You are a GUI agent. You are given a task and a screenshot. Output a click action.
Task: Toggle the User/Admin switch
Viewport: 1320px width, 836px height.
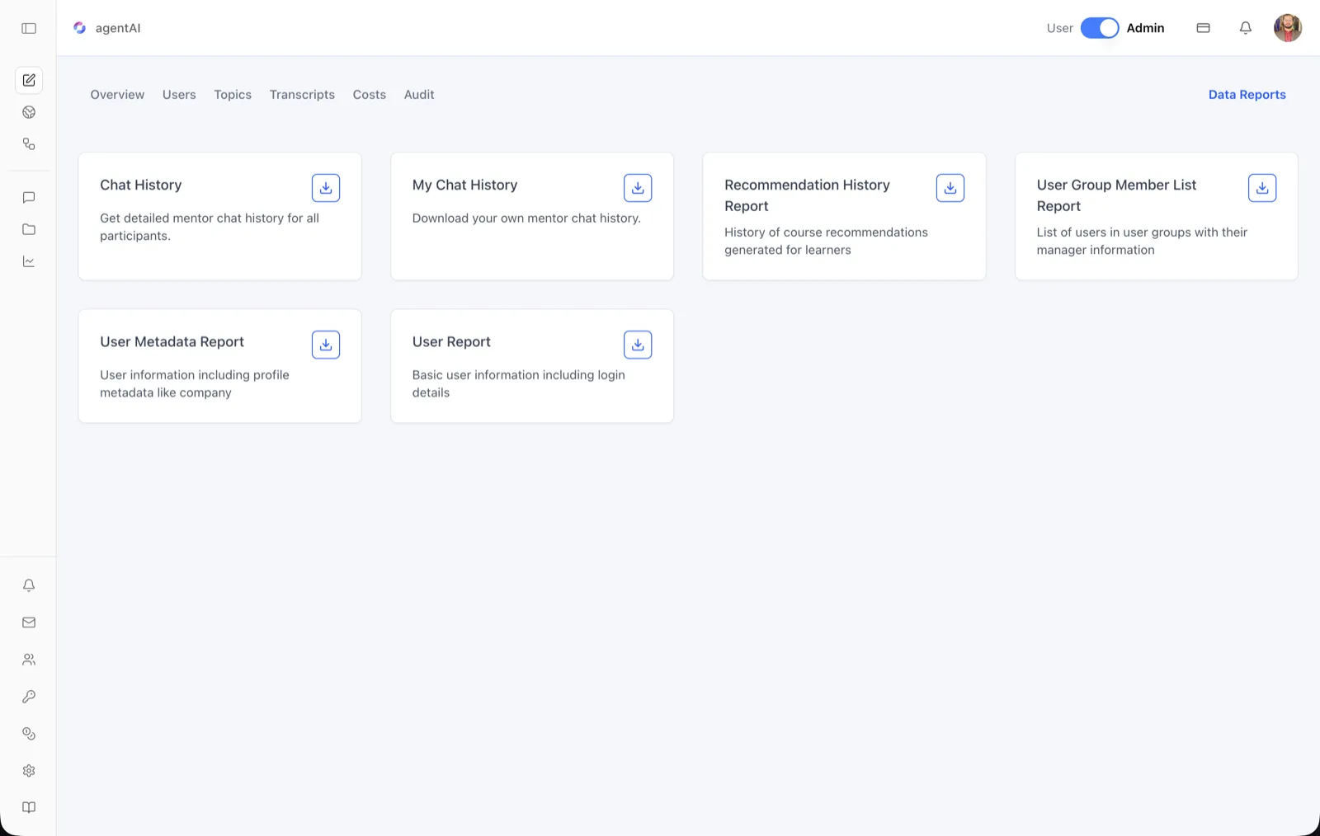pos(1100,28)
